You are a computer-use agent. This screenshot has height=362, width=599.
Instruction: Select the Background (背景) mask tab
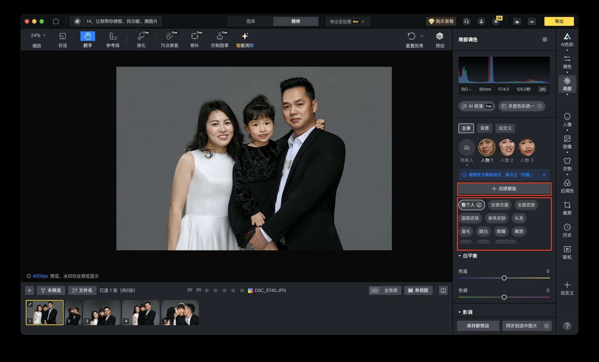tap(484, 128)
